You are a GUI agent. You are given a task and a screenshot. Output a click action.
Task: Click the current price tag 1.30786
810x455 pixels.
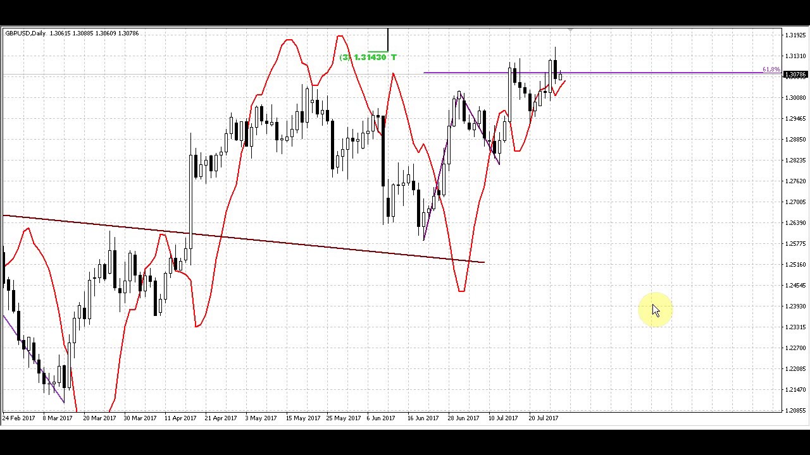click(x=795, y=75)
